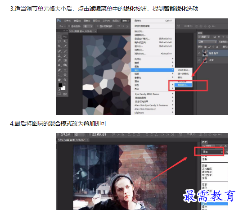Open the 滤镜(T) menu
The image size is (239, 210).
[126, 21]
